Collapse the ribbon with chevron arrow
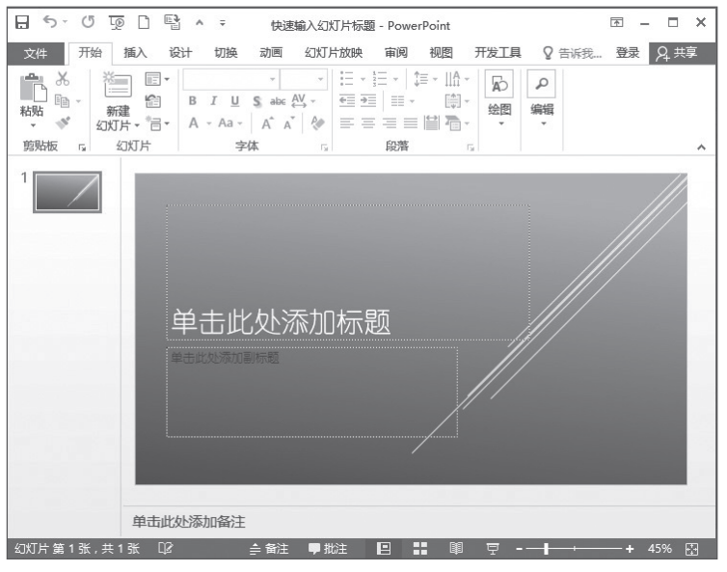The width and height of the screenshot is (727, 572). [x=702, y=147]
